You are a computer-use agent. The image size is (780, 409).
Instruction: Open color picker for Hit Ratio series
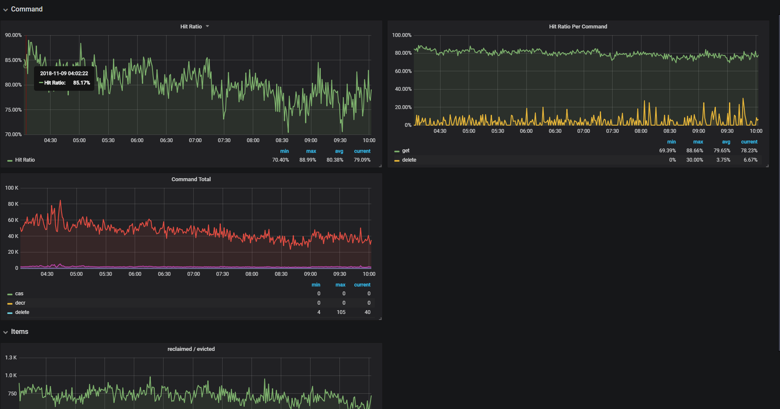[x=10, y=160]
